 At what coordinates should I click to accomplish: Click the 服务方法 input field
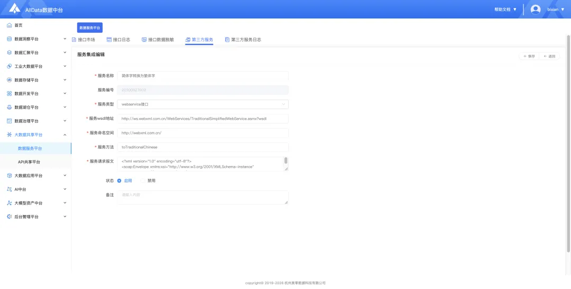click(203, 147)
